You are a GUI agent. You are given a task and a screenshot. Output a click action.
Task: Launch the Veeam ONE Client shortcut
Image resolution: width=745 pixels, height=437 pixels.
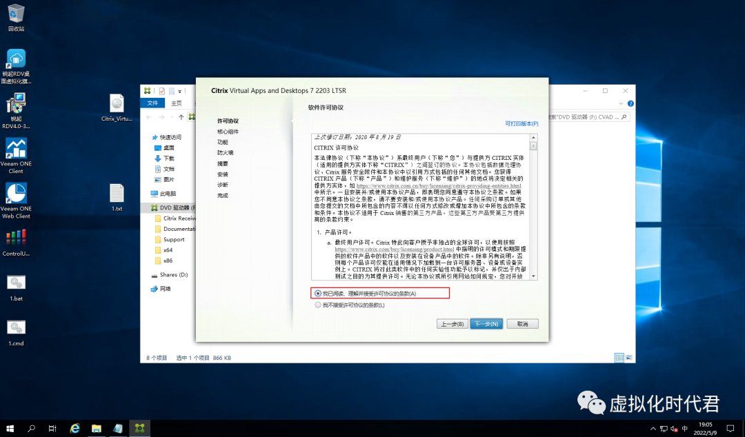point(16,156)
